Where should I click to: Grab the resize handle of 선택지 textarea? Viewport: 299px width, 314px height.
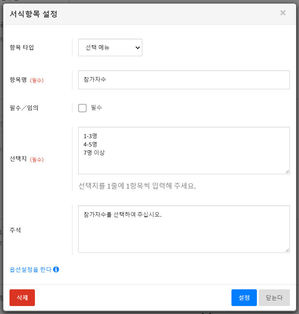[287, 172]
